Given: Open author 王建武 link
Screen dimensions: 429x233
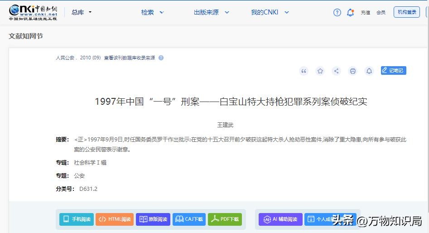Looking at the screenshot, I should [x=225, y=125].
